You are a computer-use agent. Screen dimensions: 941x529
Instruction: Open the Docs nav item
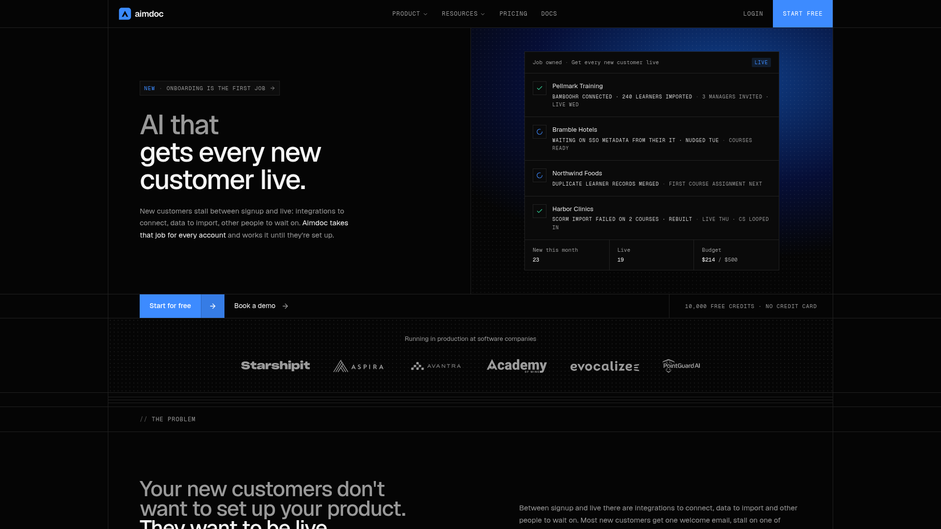[549, 14]
